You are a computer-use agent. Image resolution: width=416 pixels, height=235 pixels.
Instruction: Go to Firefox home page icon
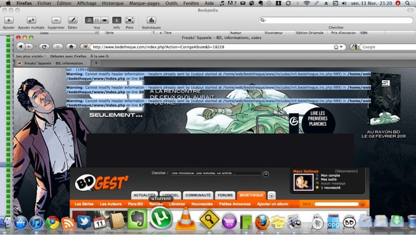(x=71, y=47)
